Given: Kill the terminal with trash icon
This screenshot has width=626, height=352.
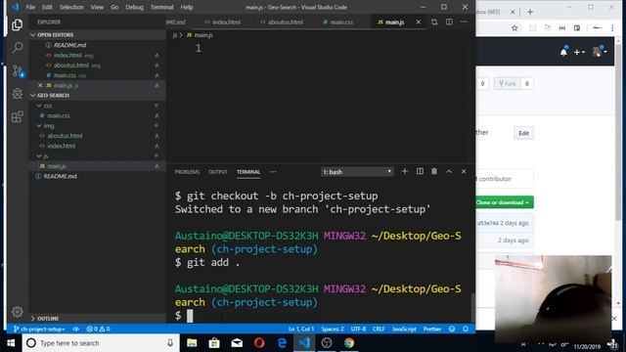Looking at the screenshot, I should coord(434,171).
